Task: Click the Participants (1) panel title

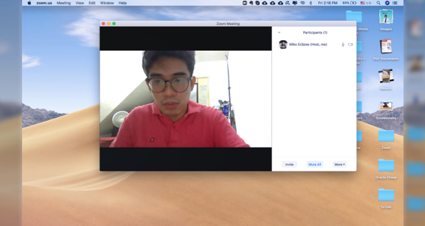Action: (x=315, y=32)
